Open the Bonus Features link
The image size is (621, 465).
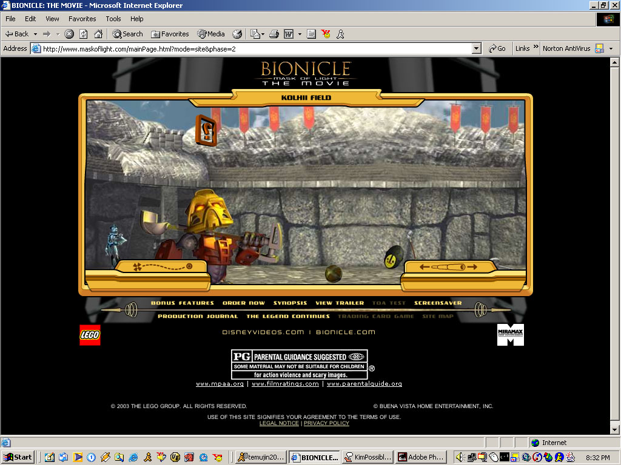[x=182, y=303]
